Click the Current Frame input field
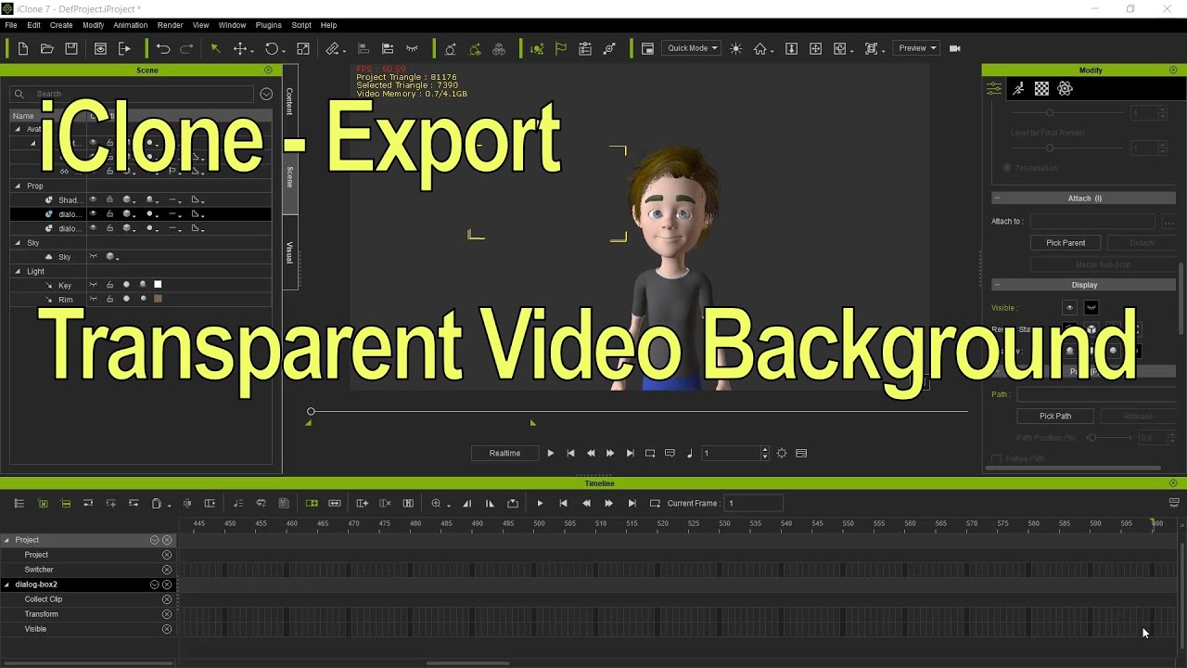Viewport: 1187px width, 668px height. click(753, 503)
